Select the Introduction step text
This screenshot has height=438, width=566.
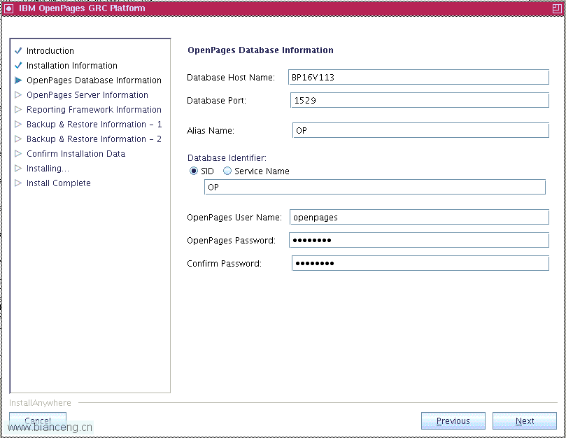coord(50,51)
